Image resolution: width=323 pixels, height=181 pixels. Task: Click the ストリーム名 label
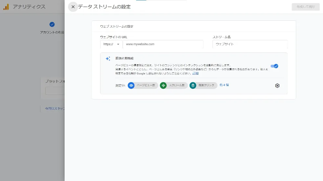[x=222, y=37]
